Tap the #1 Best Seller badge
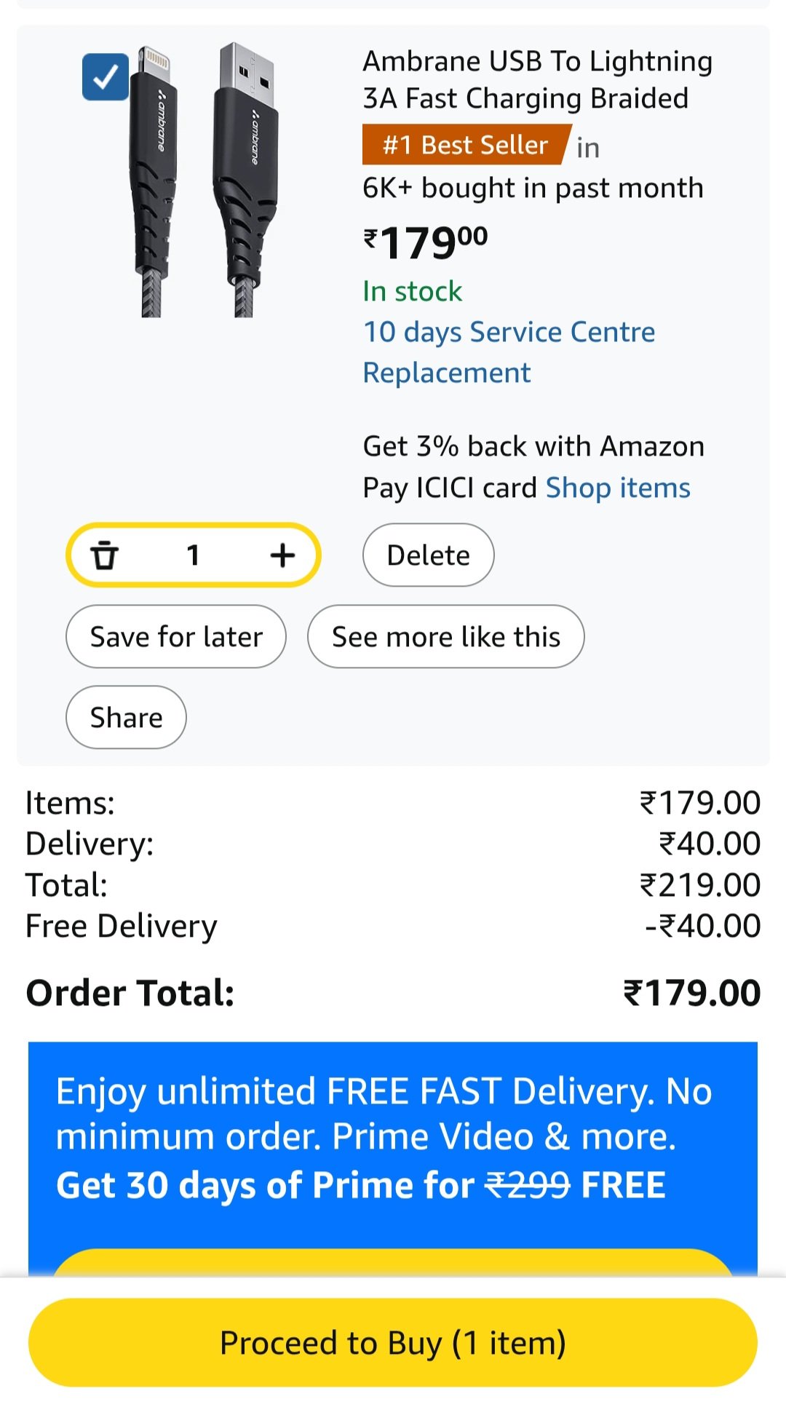The image size is (786, 1410). point(466,145)
